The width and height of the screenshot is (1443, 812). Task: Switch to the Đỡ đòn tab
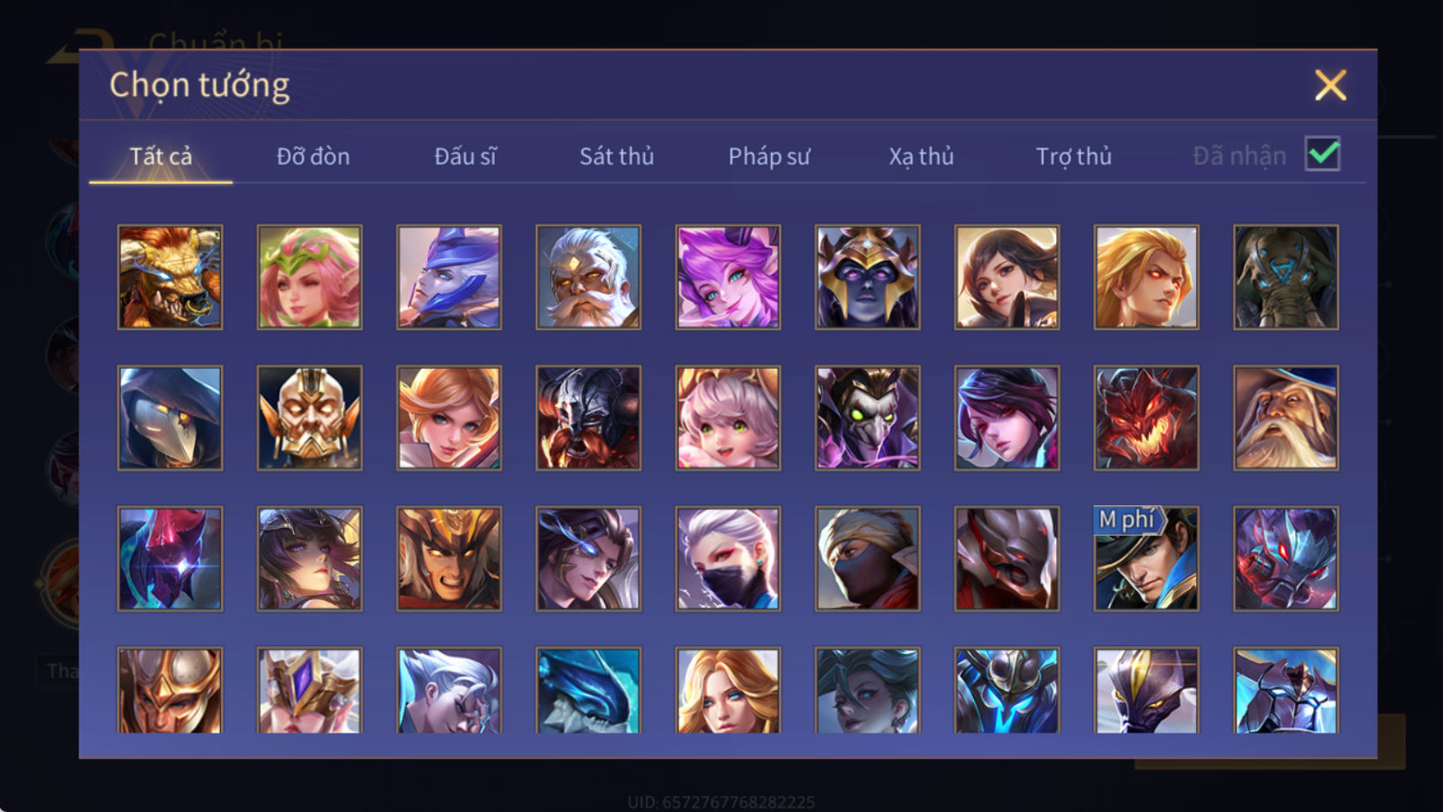point(313,156)
